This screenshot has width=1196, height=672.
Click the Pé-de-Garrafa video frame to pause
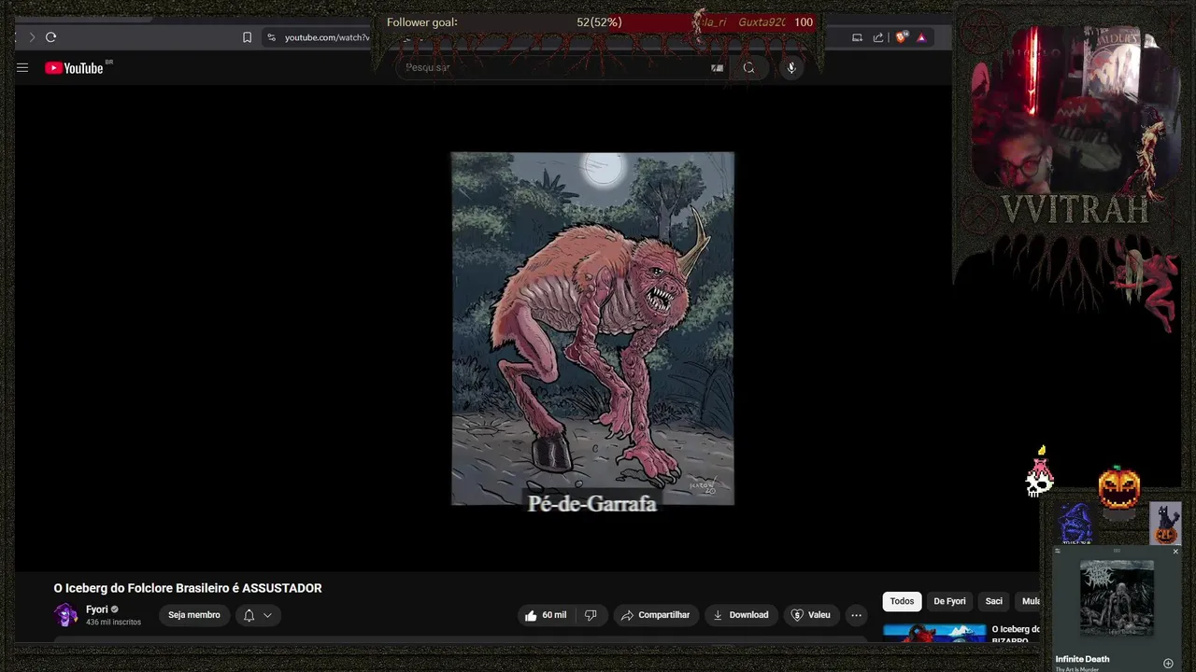(592, 329)
